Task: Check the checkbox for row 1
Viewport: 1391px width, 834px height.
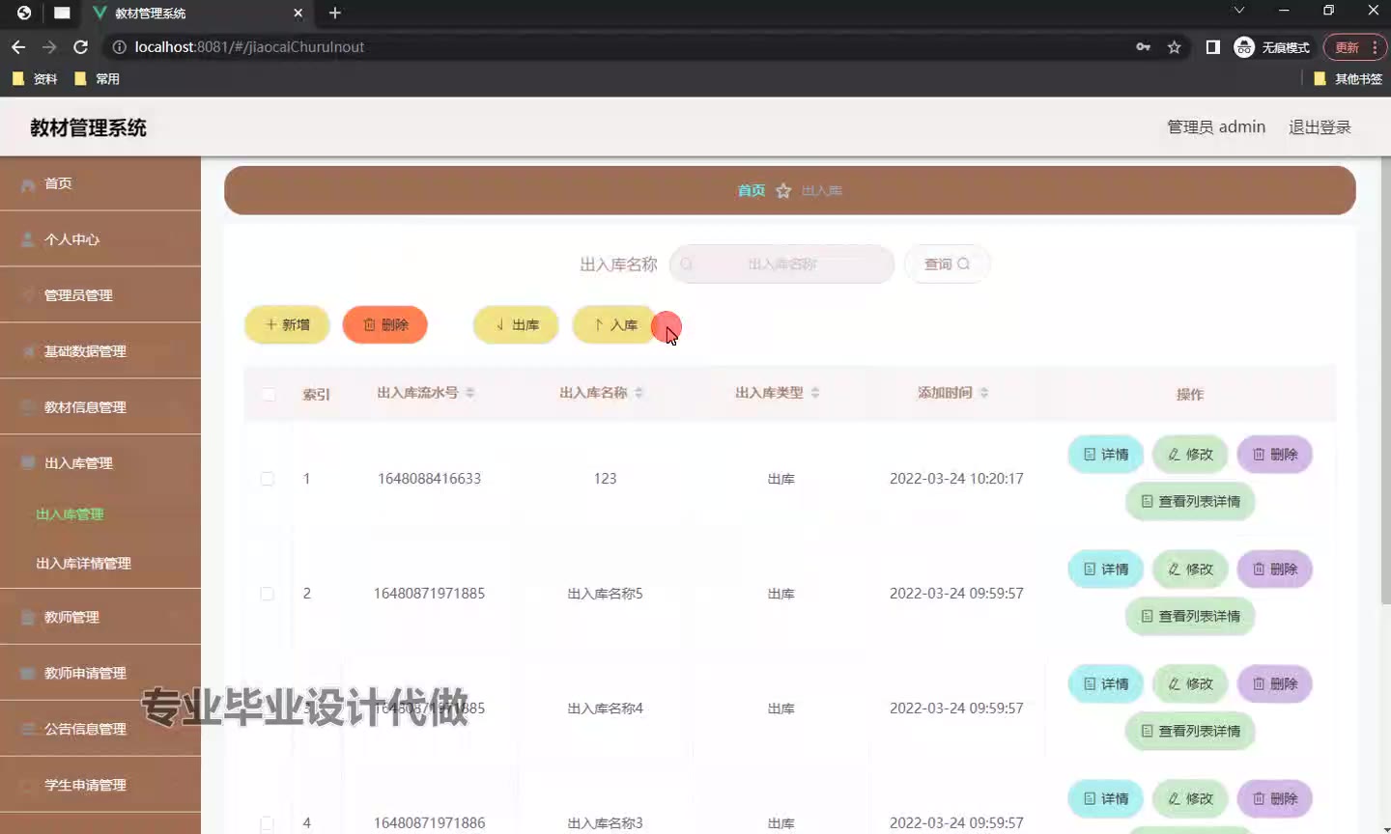Action: tap(268, 479)
